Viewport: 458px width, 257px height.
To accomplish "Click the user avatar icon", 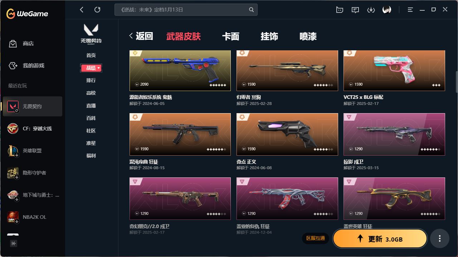I will tap(387, 10).
